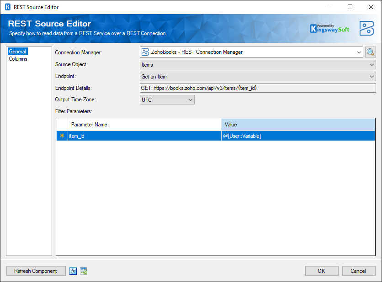Click the Refresh Component button

(36, 271)
